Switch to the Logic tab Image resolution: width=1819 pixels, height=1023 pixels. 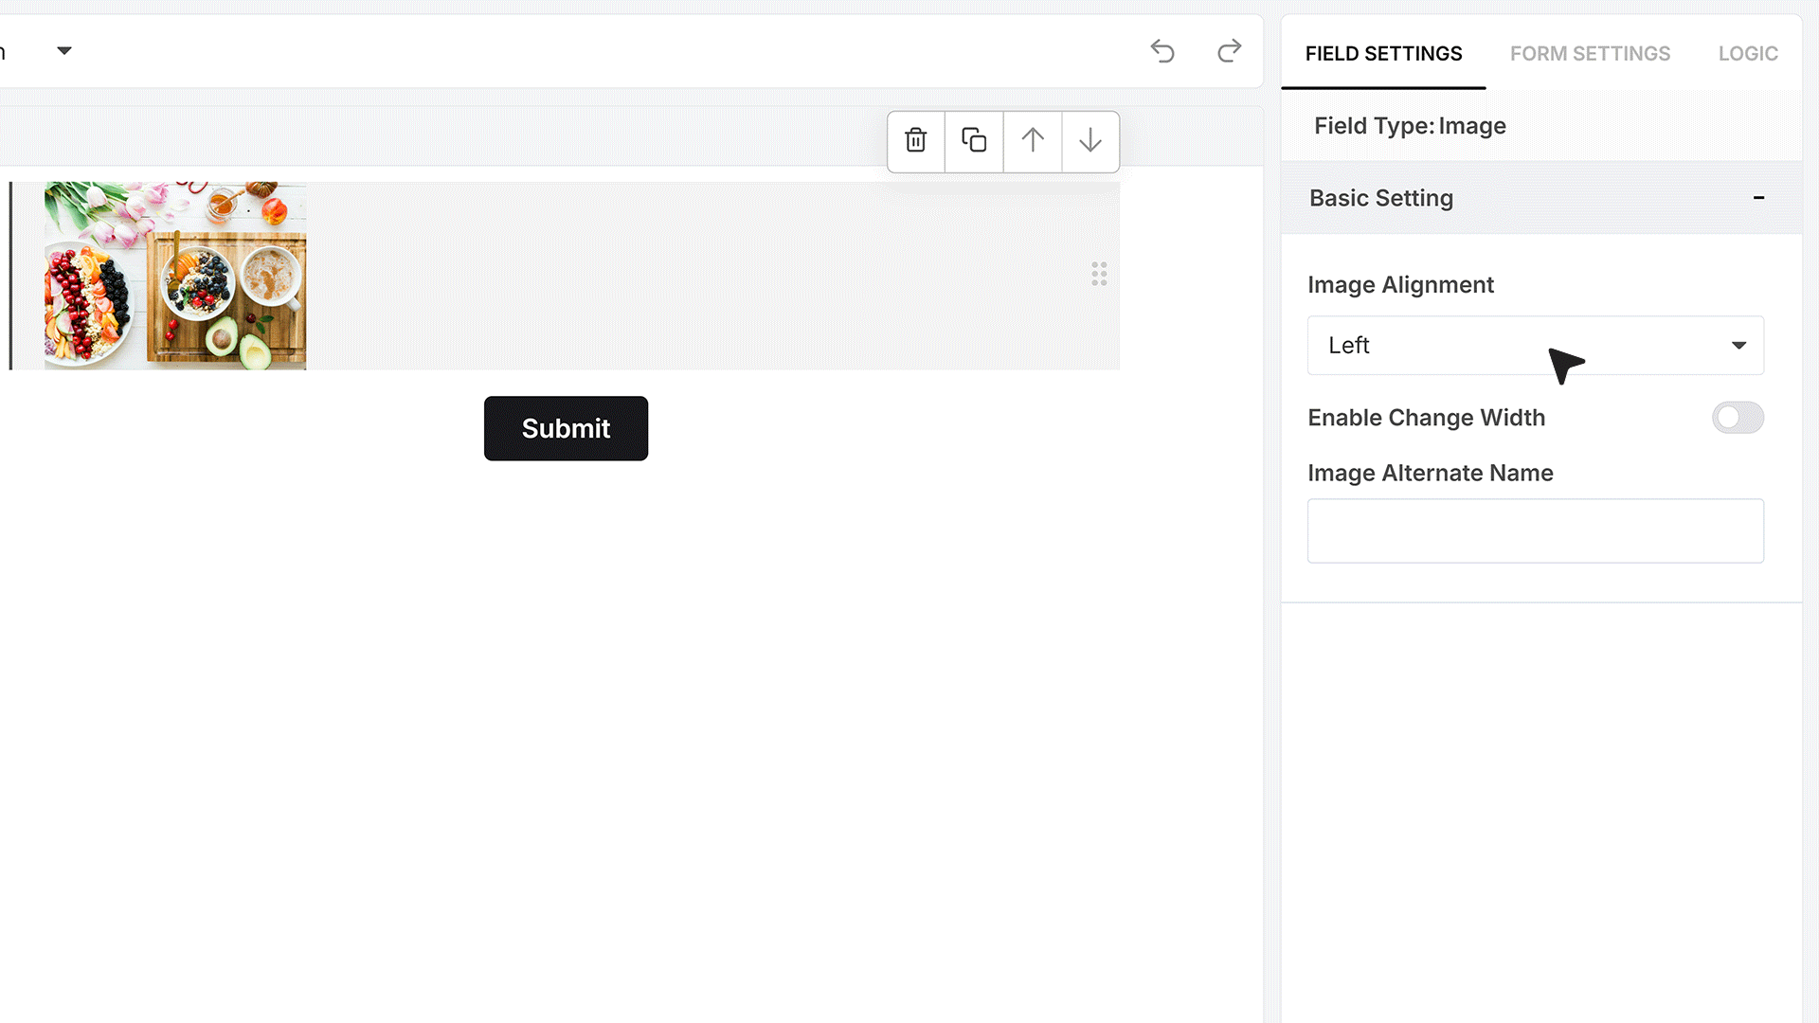[x=1748, y=54]
